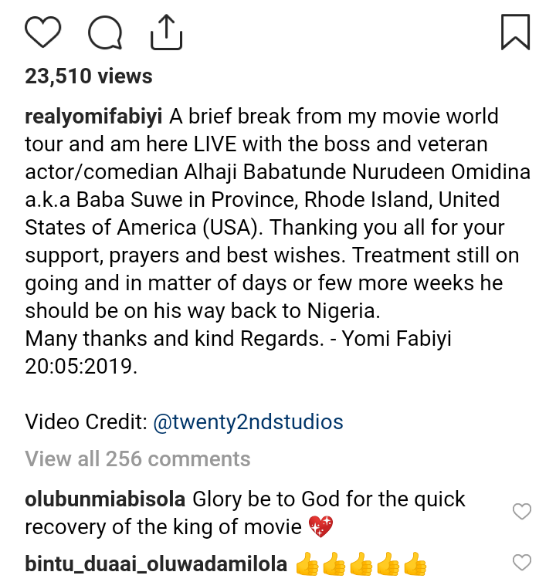Viewport: 556px width, 582px height.
Task: Like the post with the heart icon
Action: 43,33
